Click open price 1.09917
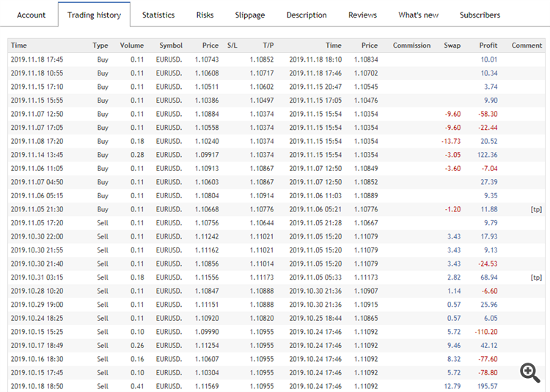This screenshot has height=392, width=550. (x=207, y=155)
